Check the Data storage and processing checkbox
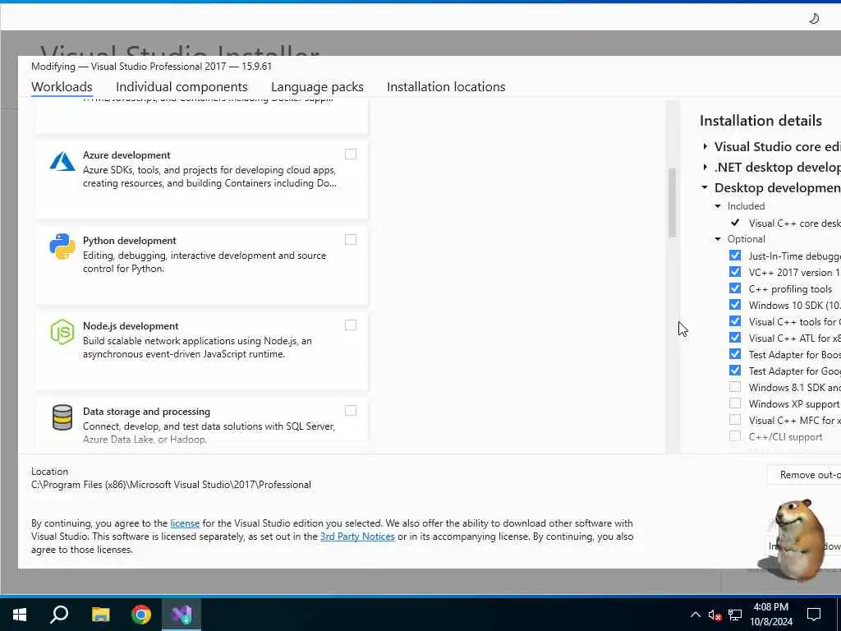The height and width of the screenshot is (631, 841). point(351,411)
